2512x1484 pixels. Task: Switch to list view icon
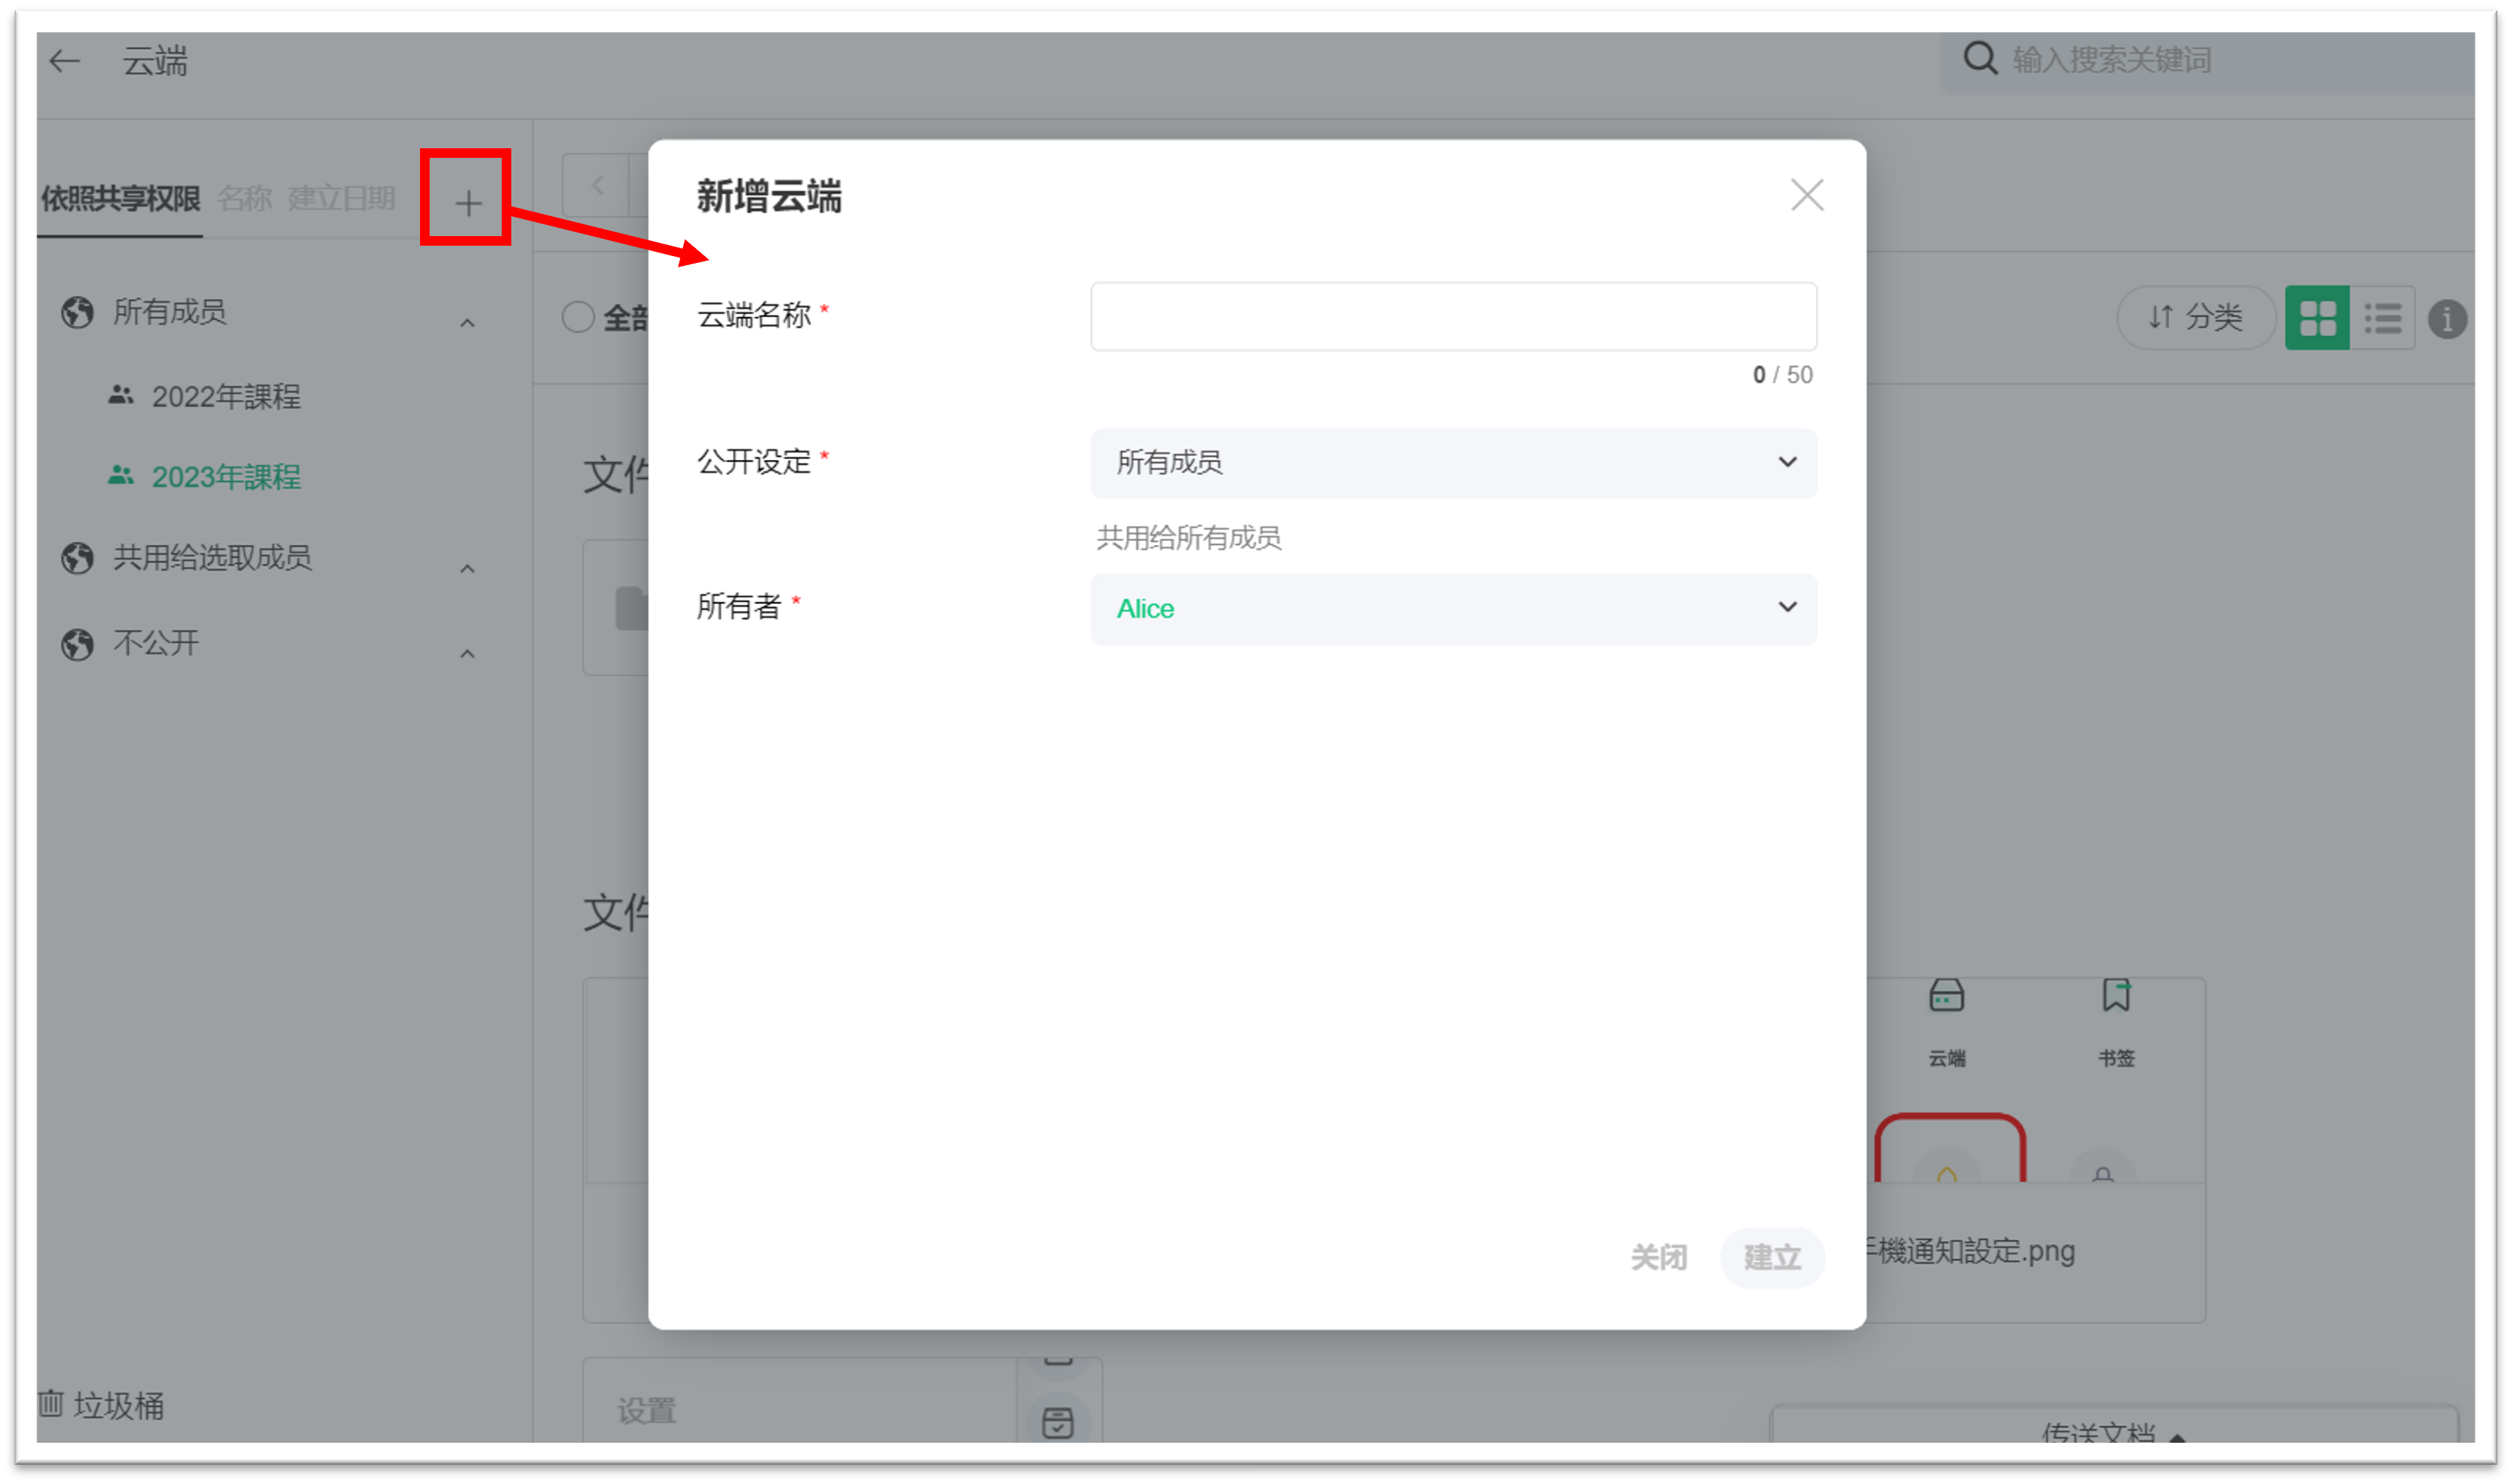(2382, 319)
